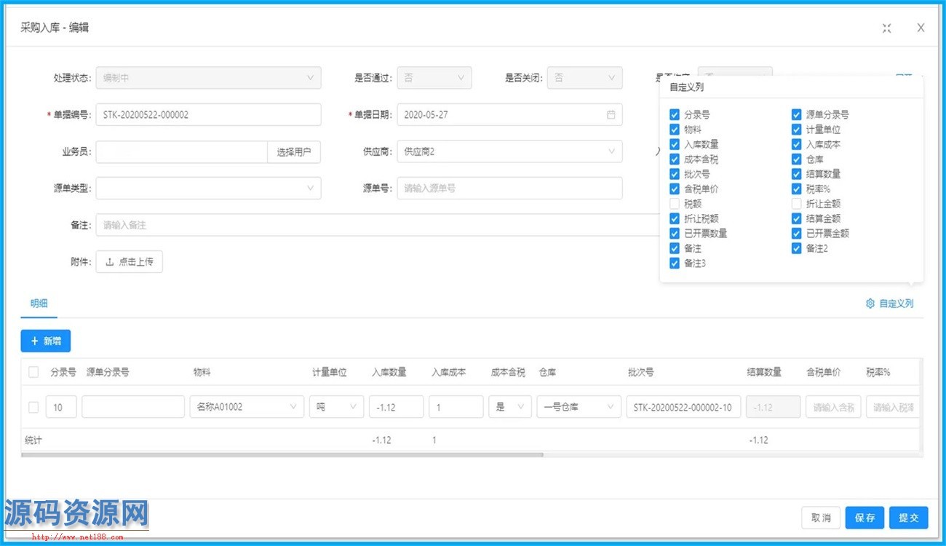Click the 新增 button to add row
The height and width of the screenshot is (546, 946).
[46, 341]
